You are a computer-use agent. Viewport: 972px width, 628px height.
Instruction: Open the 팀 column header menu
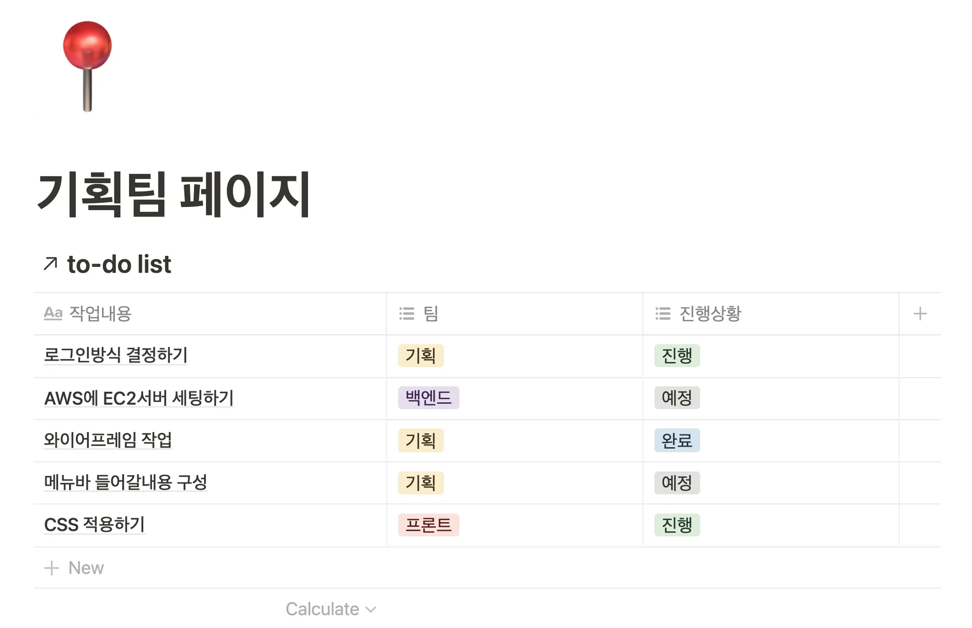[514, 313]
